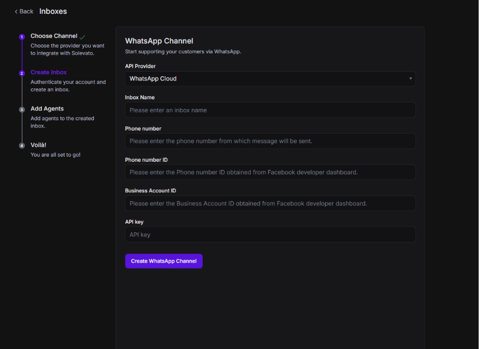Viewport: 479px width, 349px height.
Task: Click the step 2 circle marker
Action: point(21,73)
